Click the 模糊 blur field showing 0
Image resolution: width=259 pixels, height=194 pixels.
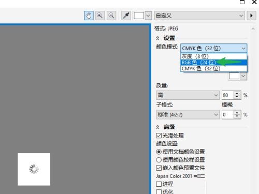coord(228,114)
